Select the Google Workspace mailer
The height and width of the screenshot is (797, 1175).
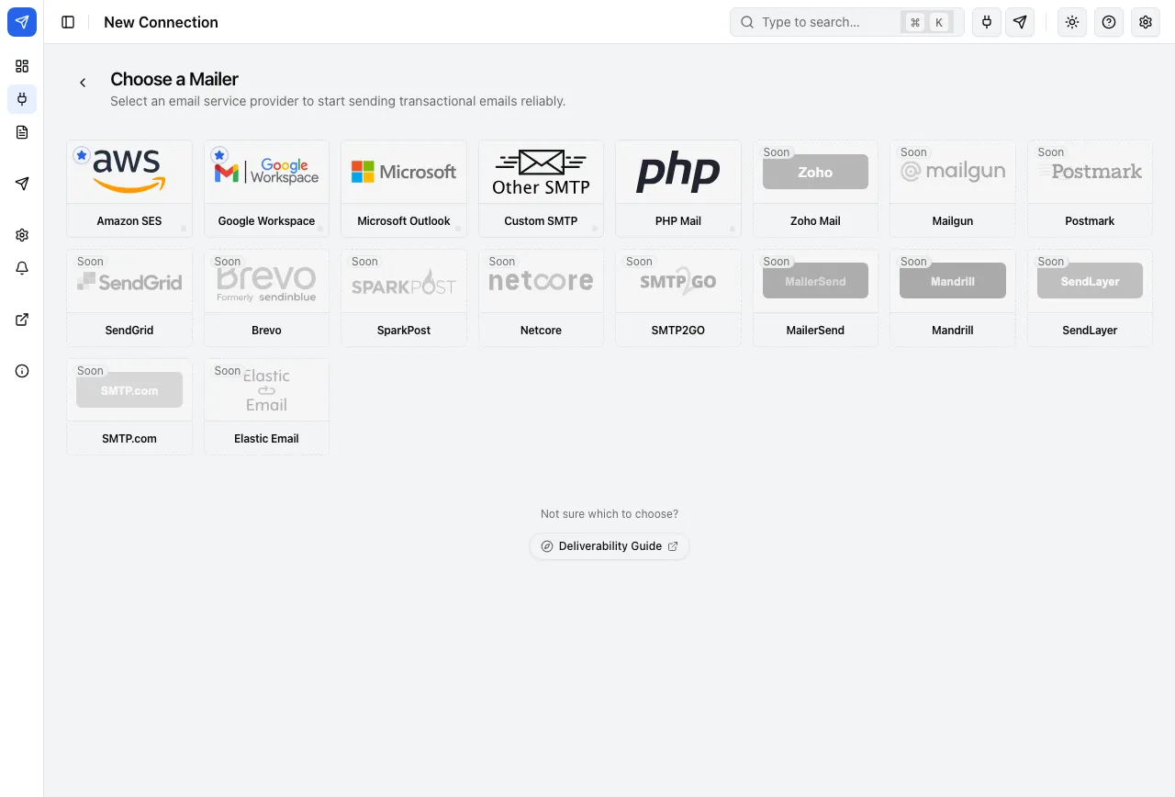(266, 188)
